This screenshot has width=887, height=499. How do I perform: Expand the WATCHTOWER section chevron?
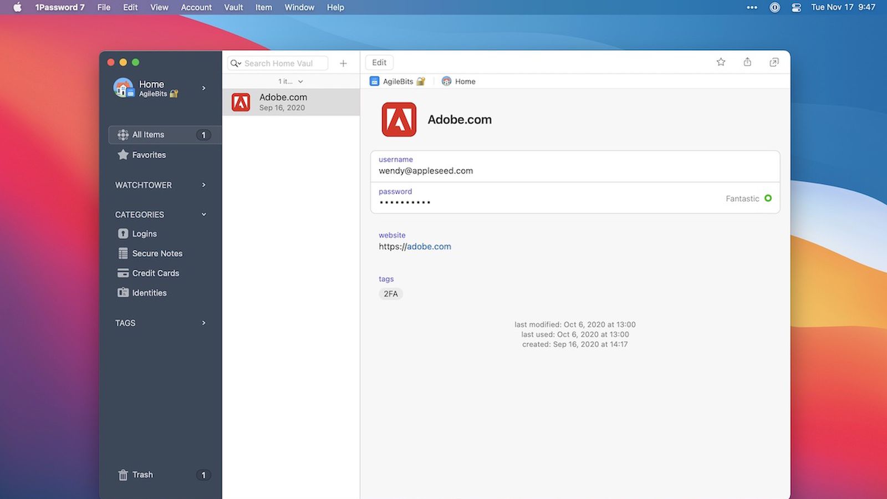tap(204, 185)
